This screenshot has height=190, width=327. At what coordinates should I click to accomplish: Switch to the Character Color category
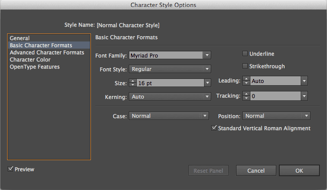coord(30,60)
